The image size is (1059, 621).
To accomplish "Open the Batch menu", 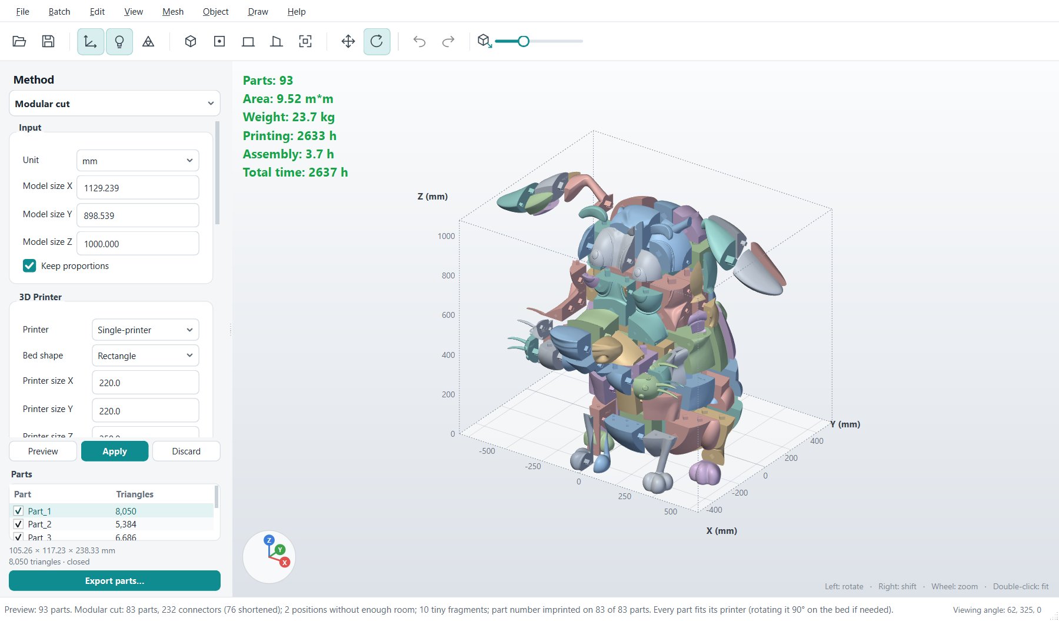I will (59, 12).
